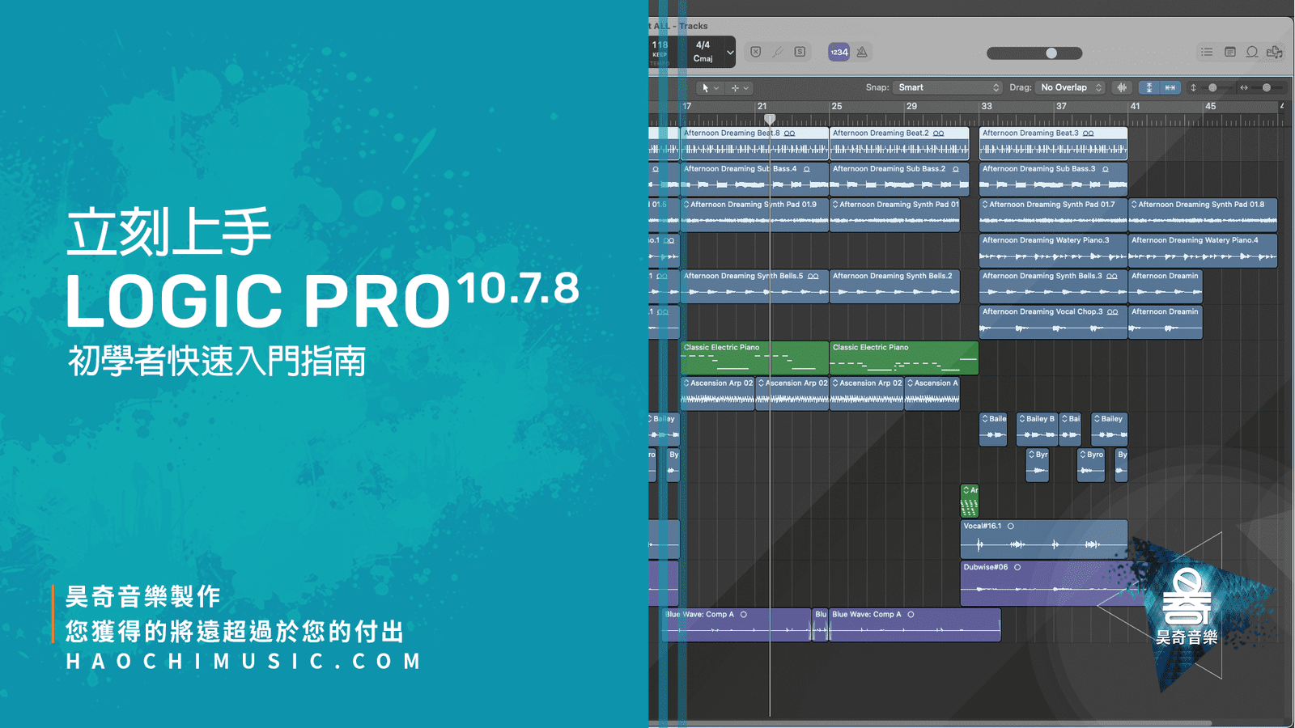The image size is (1295, 728).
Task: Select the Watery Piano.4 region
Action: pyautogui.click(x=1203, y=250)
